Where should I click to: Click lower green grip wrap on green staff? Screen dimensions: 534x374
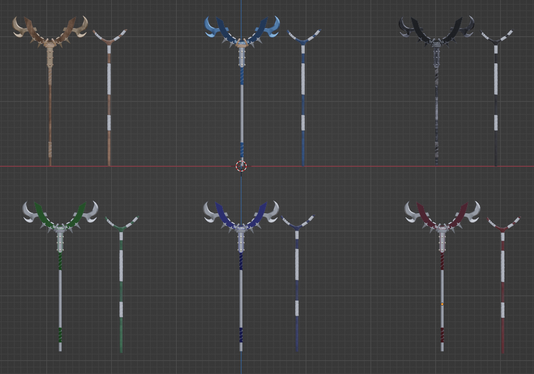(60, 334)
